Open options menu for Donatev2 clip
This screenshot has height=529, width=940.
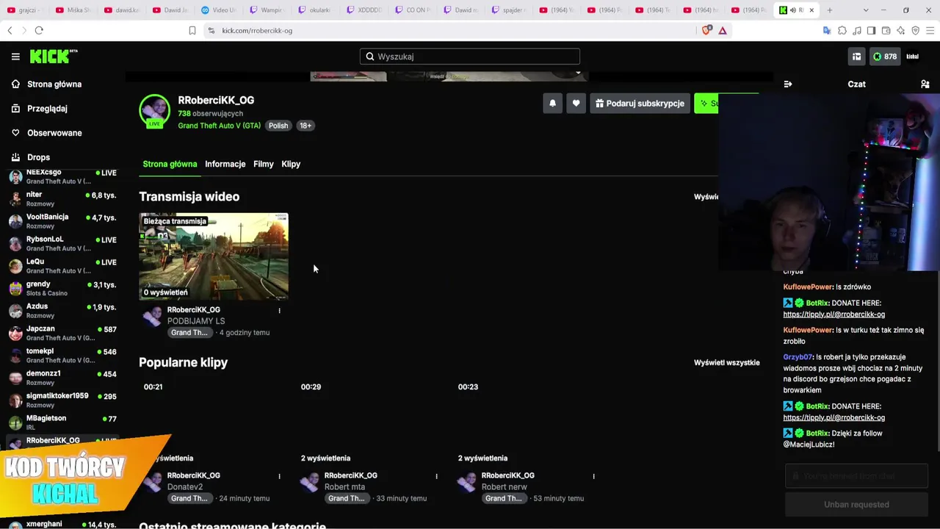[279, 476]
